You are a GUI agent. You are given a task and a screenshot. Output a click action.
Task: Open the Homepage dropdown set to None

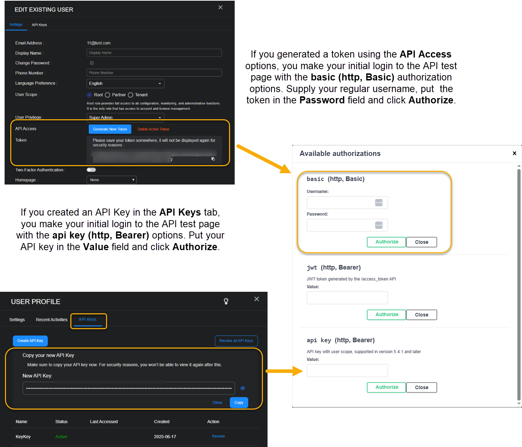pyautogui.click(x=111, y=180)
